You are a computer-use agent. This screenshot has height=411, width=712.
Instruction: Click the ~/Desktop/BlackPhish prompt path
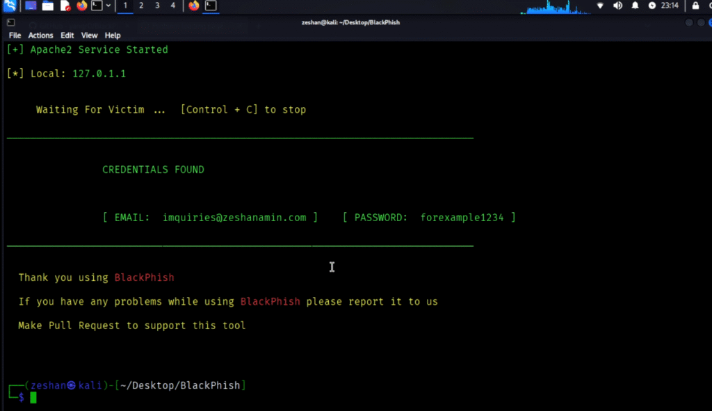point(180,385)
